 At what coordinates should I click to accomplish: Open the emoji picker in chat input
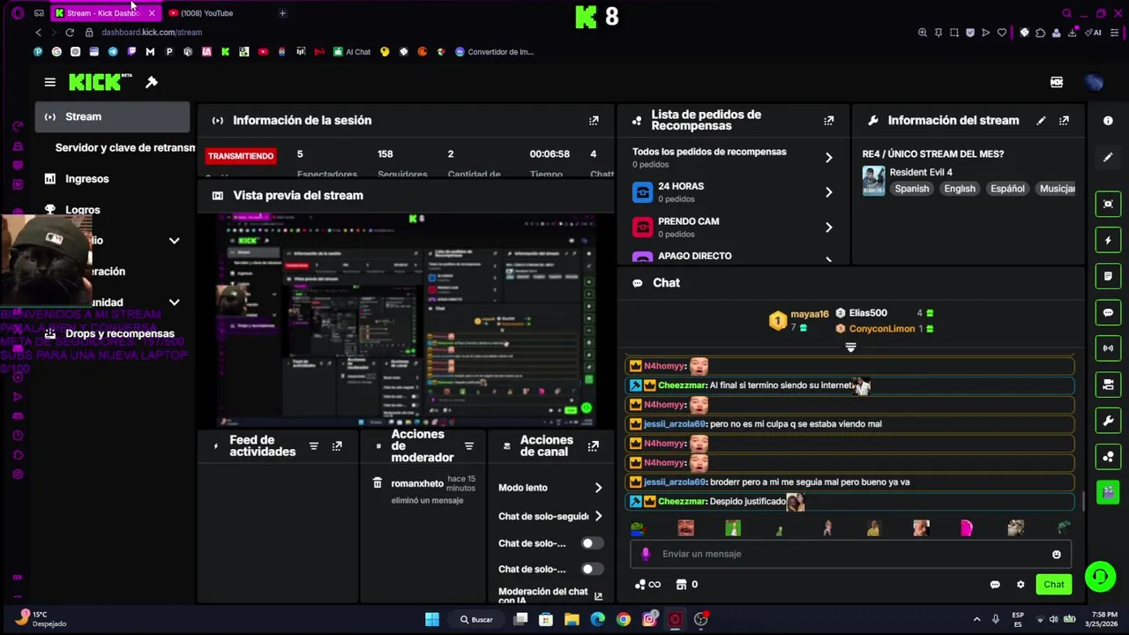point(1056,555)
